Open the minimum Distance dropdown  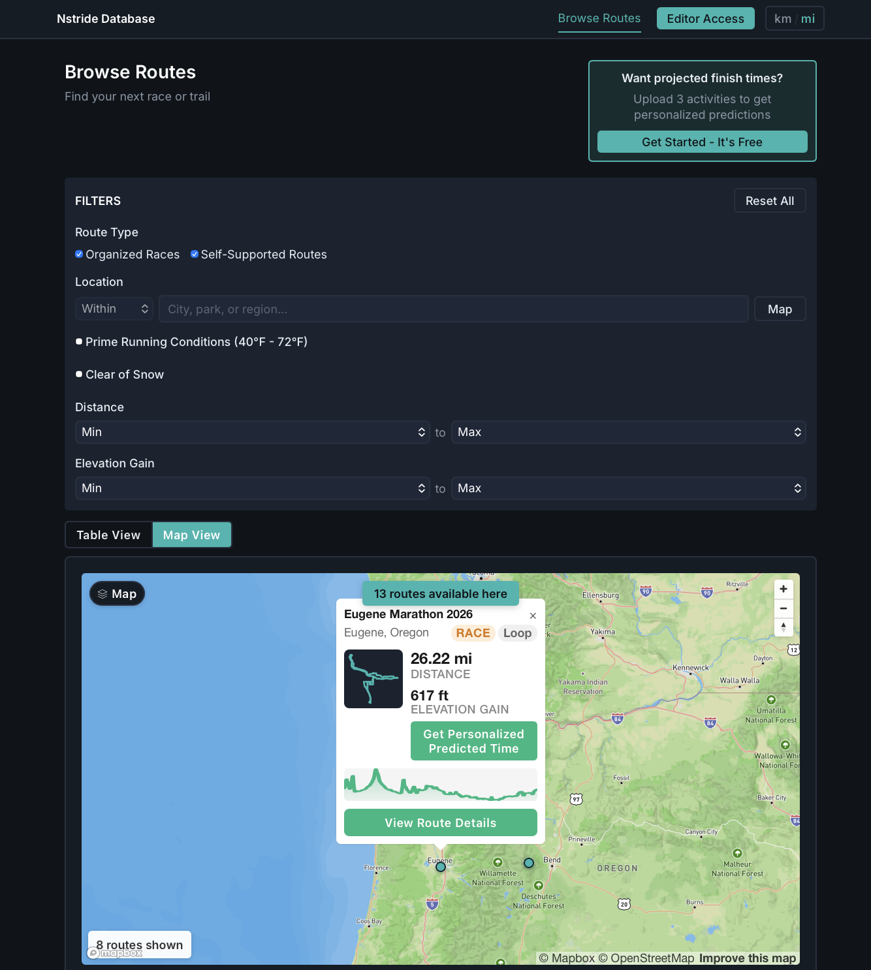[x=252, y=431]
